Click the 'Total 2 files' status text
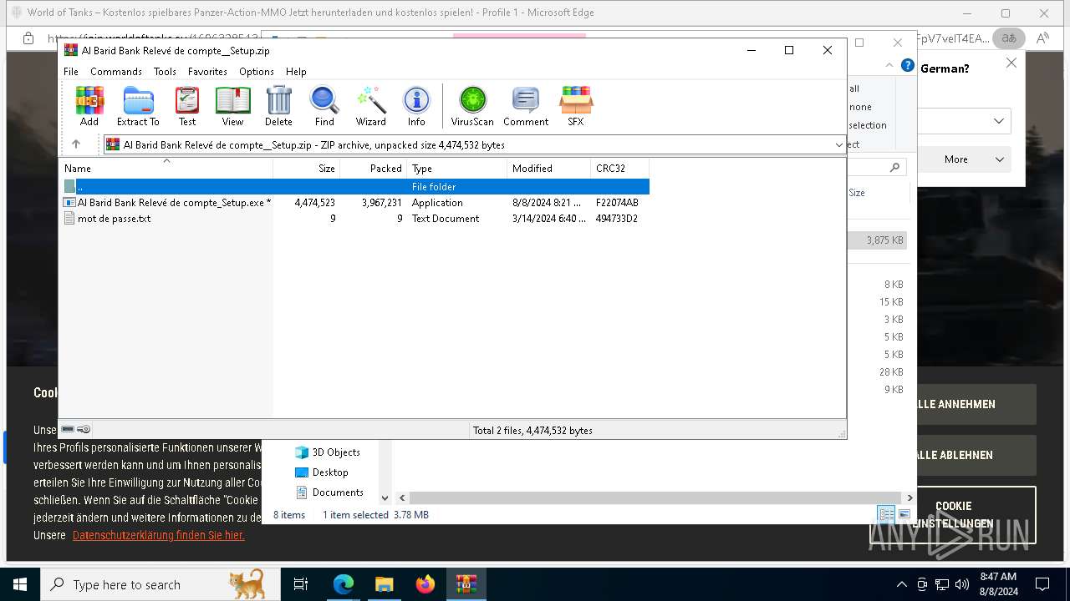The width and height of the screenshot is (1070, 601). pyautogui.click(x=532, y=431)
